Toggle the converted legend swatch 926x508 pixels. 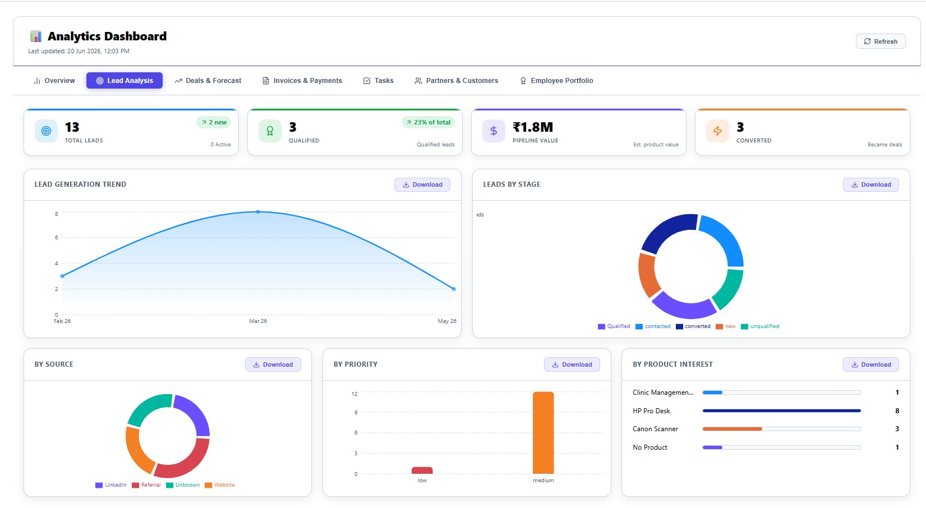point(679,326)
